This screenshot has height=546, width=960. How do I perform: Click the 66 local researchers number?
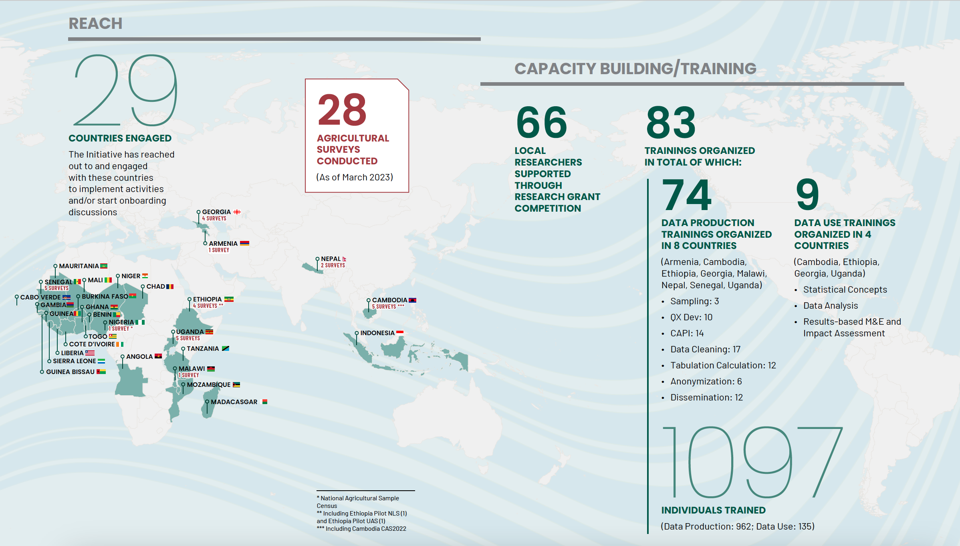pos(541,122)
